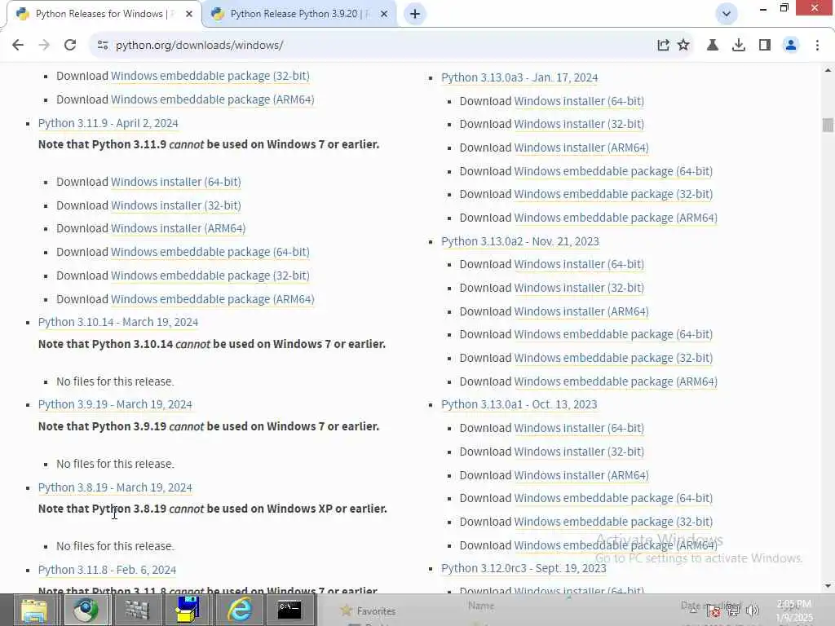Open site information icon in address bar

pyautogui.click(x=103, y=46)
